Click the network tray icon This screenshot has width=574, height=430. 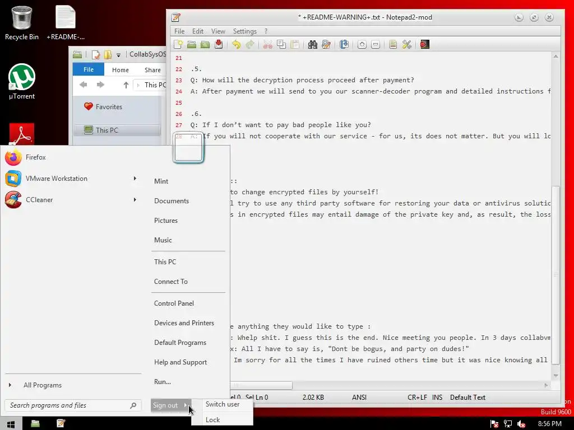click(x=508, y=424)
